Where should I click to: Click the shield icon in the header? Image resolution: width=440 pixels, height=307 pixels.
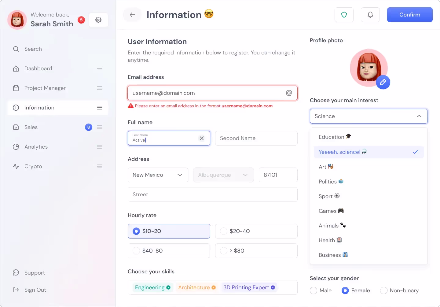click(x=344, y=15)
